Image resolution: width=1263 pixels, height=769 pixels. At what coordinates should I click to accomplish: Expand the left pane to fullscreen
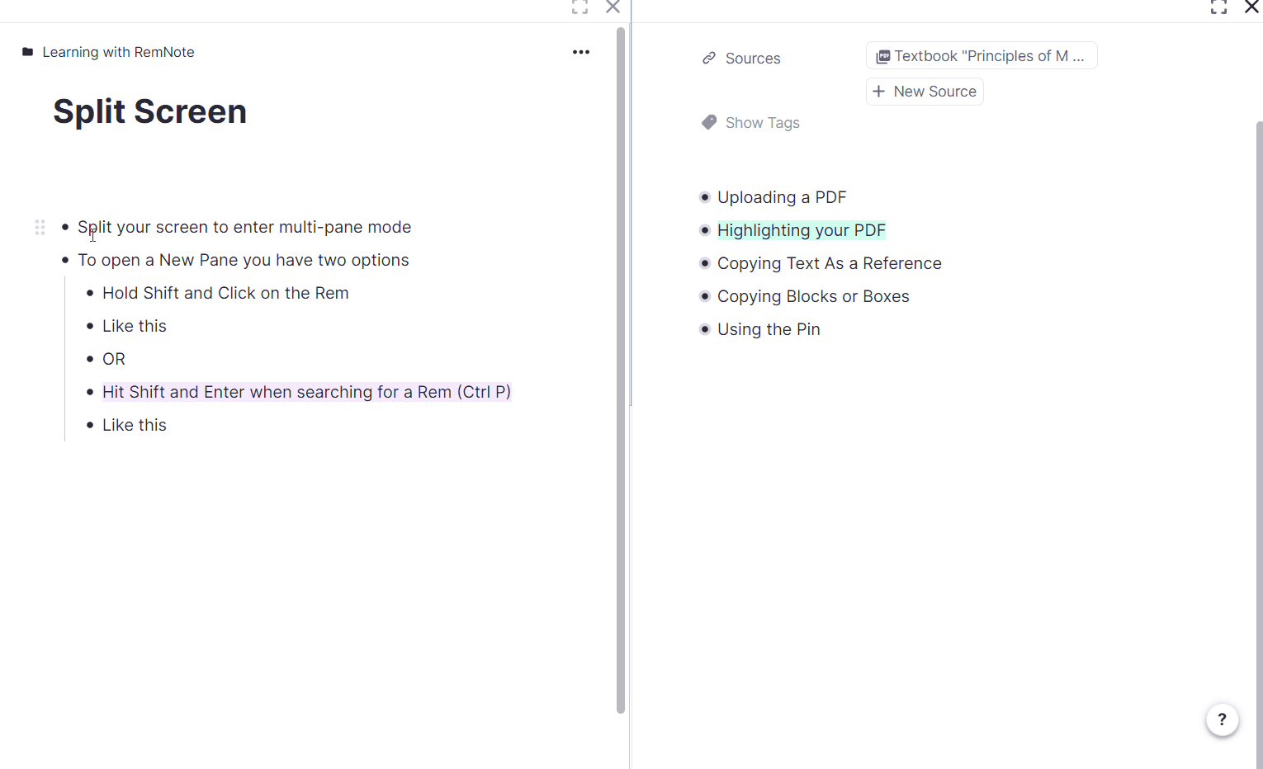(x=579, y=7)
